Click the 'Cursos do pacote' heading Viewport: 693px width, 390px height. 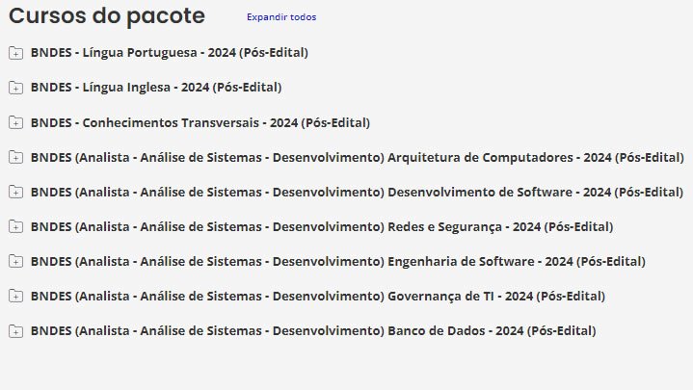(x=107, y=16)
